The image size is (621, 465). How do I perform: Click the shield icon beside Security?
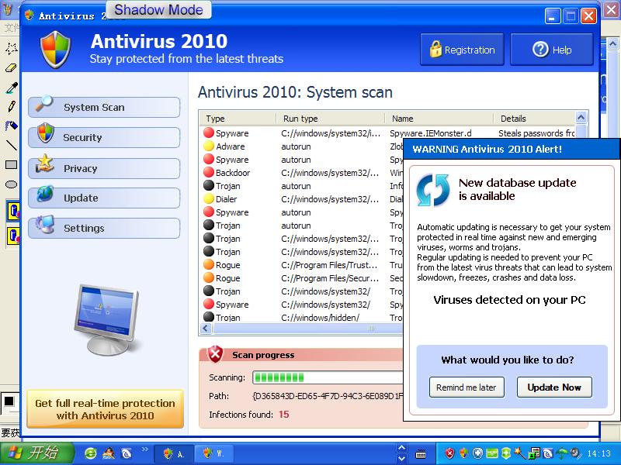(46, 133)
